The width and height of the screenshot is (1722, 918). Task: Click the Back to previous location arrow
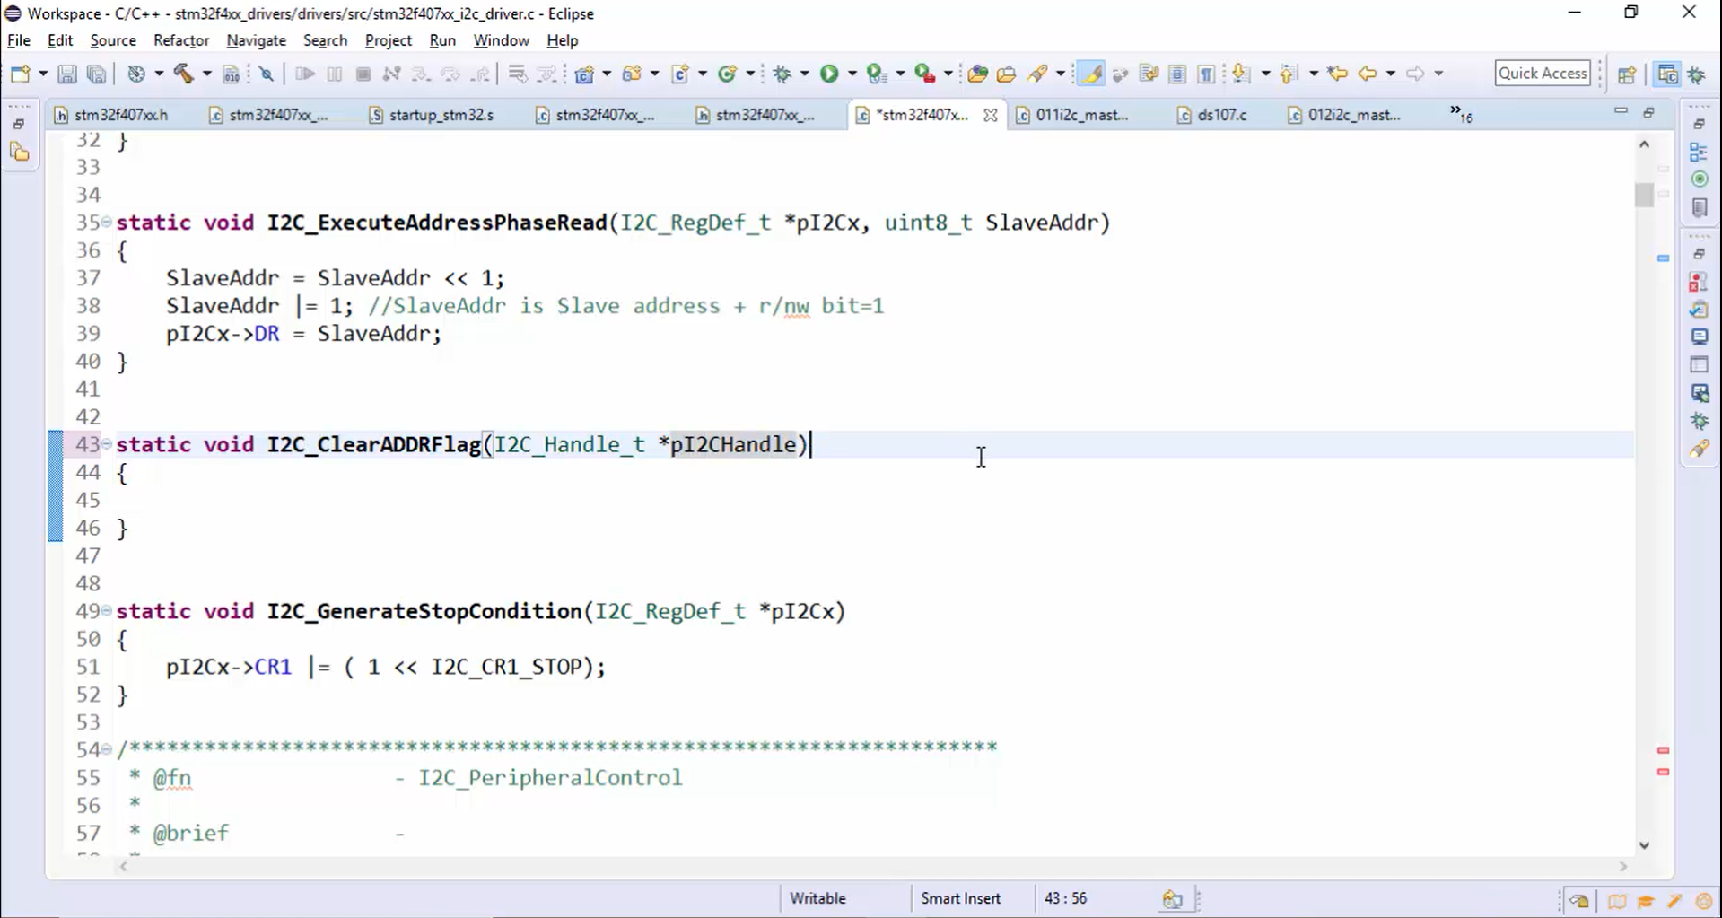click(1368, 74)
